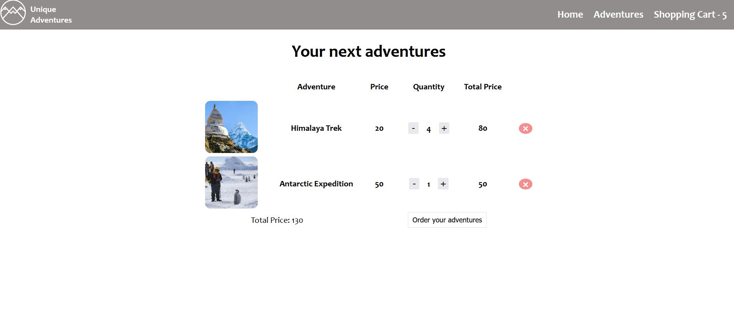Open the Antarctic Expedition image thumbnail
The width and height of the screenshot is (734, 324).
(x=231, y=183)
